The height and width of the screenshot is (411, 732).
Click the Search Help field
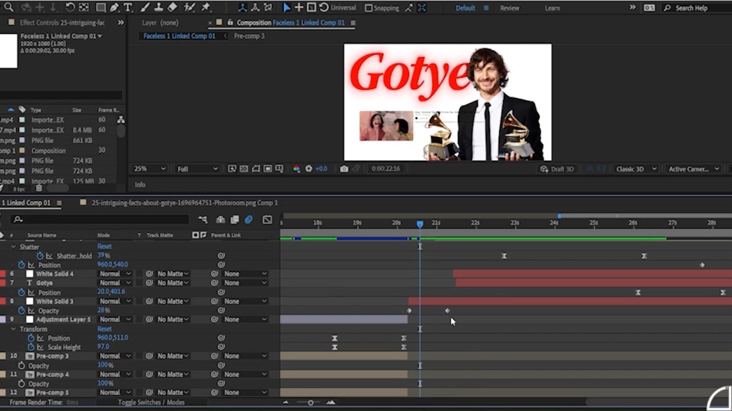(695, 8)
